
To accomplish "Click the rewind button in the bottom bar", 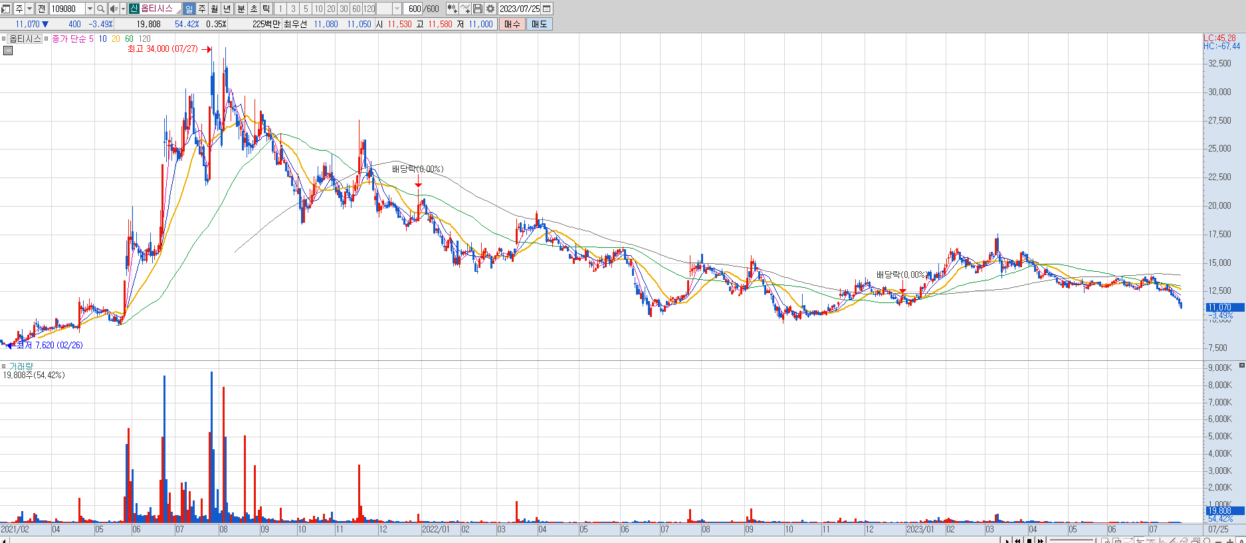I will 1017,540.
